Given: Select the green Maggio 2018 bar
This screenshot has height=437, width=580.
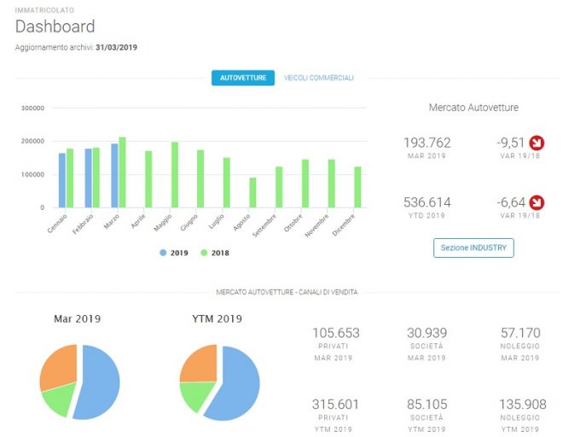Looking at the screenshot, I should click(x=175, y=175).
